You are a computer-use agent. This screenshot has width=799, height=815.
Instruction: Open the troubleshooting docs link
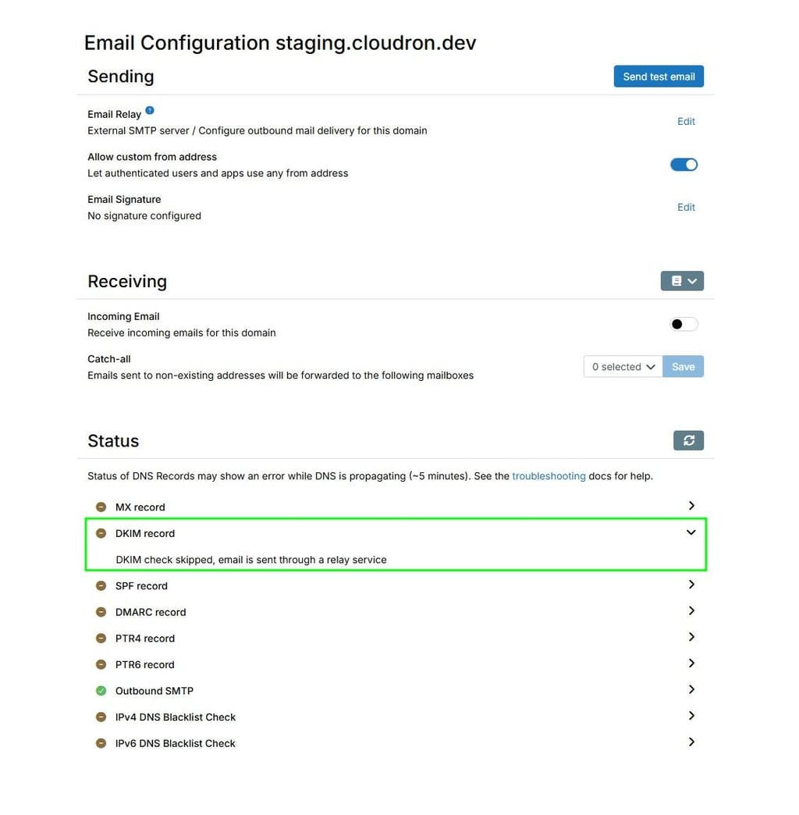coord(549,476)
